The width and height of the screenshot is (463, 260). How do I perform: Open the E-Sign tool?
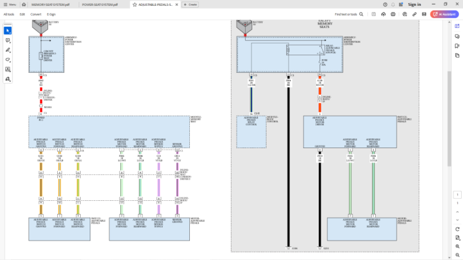click(51, 14)
